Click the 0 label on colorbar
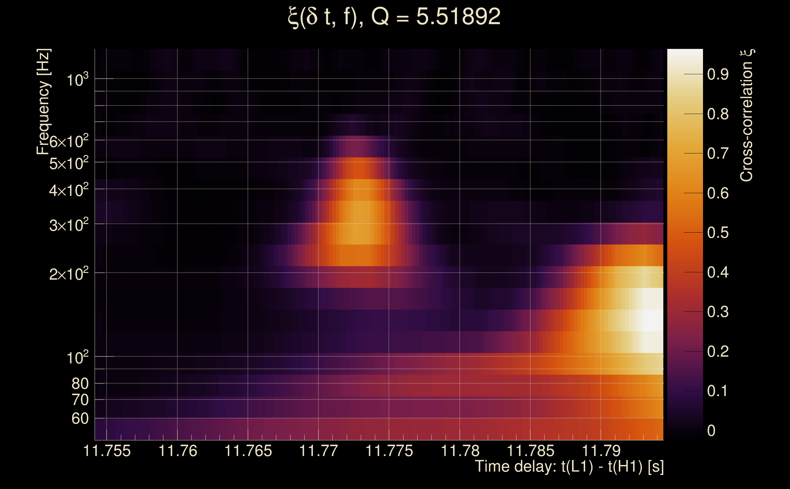The height and width of the screenshot is (489, 790). pos(711,431)
